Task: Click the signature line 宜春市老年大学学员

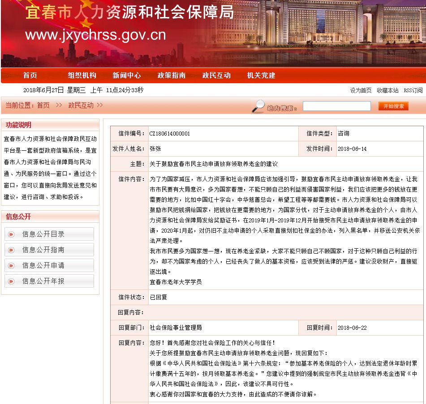Action: click(x=176, y=282)
